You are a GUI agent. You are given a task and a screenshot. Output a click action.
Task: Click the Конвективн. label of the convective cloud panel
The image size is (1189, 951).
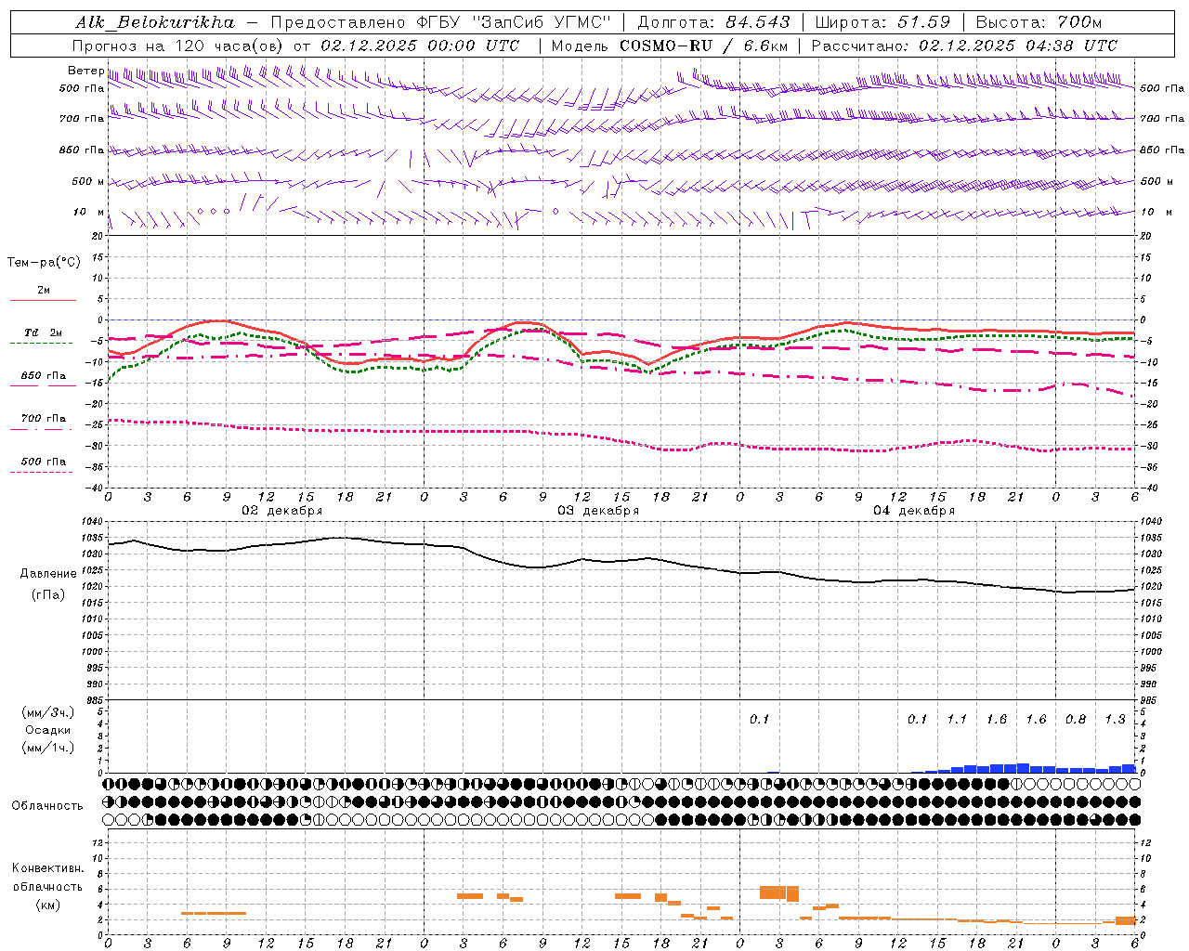(48, 868)
